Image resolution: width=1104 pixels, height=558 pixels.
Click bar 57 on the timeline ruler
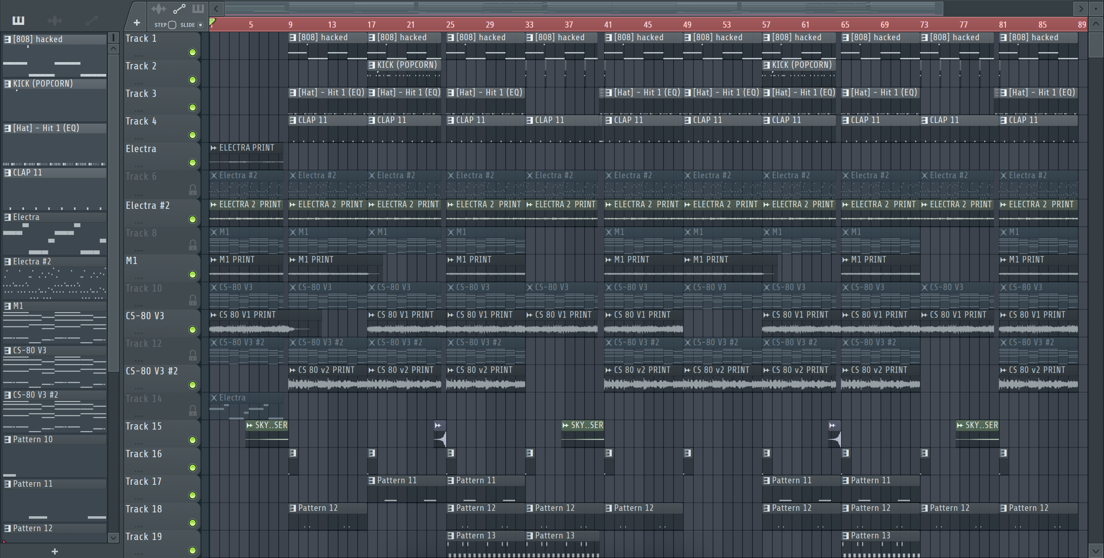coord(766,25)
